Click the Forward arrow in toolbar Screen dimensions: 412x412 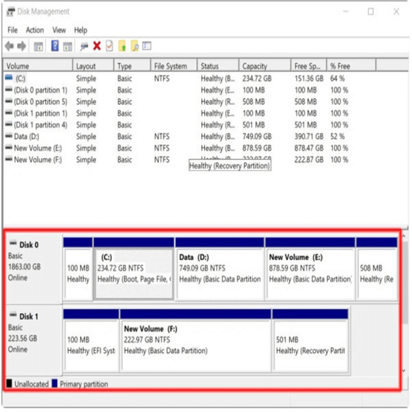point(22,46)
